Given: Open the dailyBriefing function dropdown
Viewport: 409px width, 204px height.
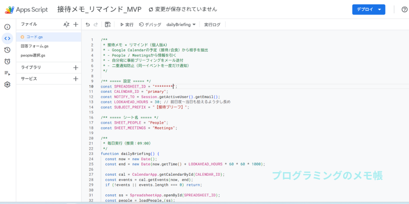Looking at the screenshot, I should coord(181,25).
